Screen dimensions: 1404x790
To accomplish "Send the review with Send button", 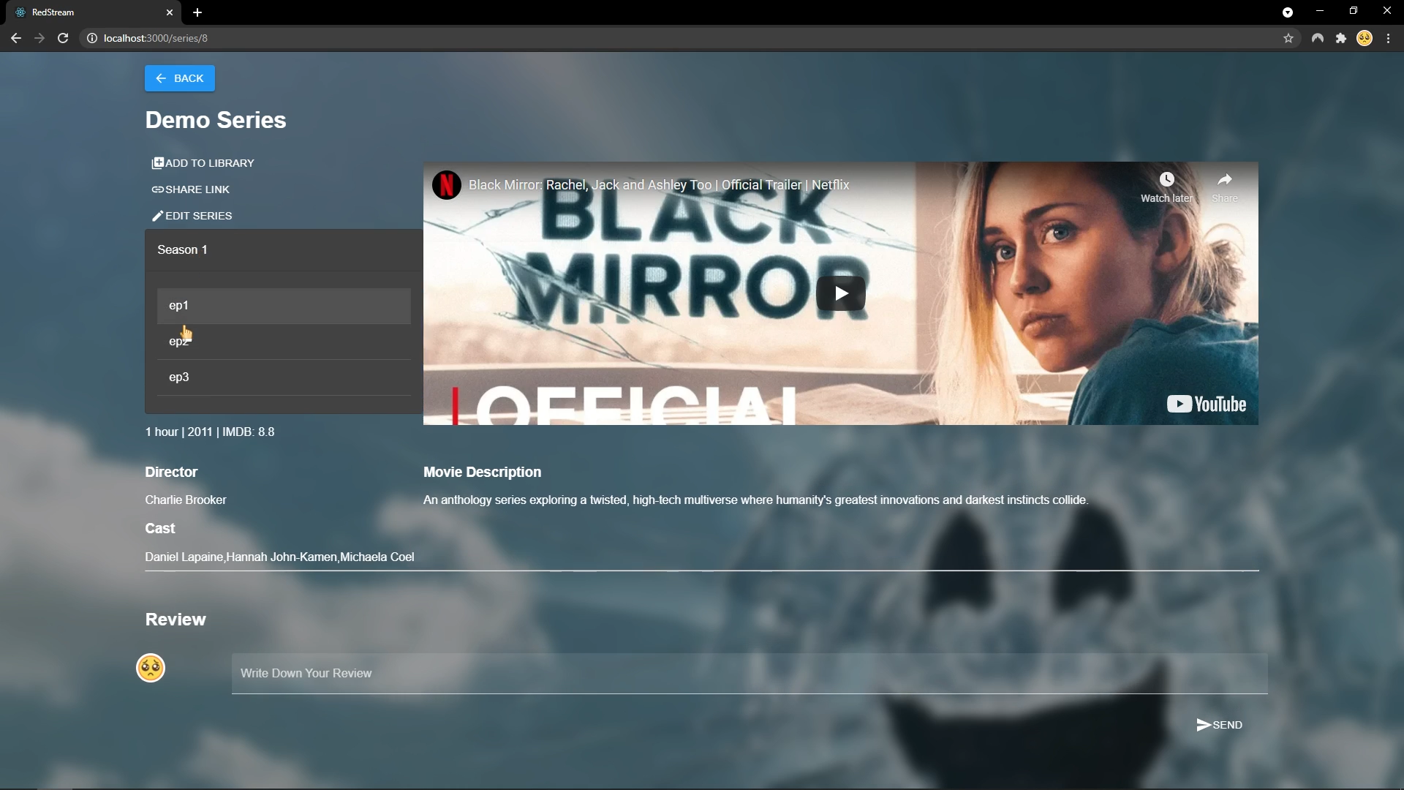I will tap(1219, 725).
